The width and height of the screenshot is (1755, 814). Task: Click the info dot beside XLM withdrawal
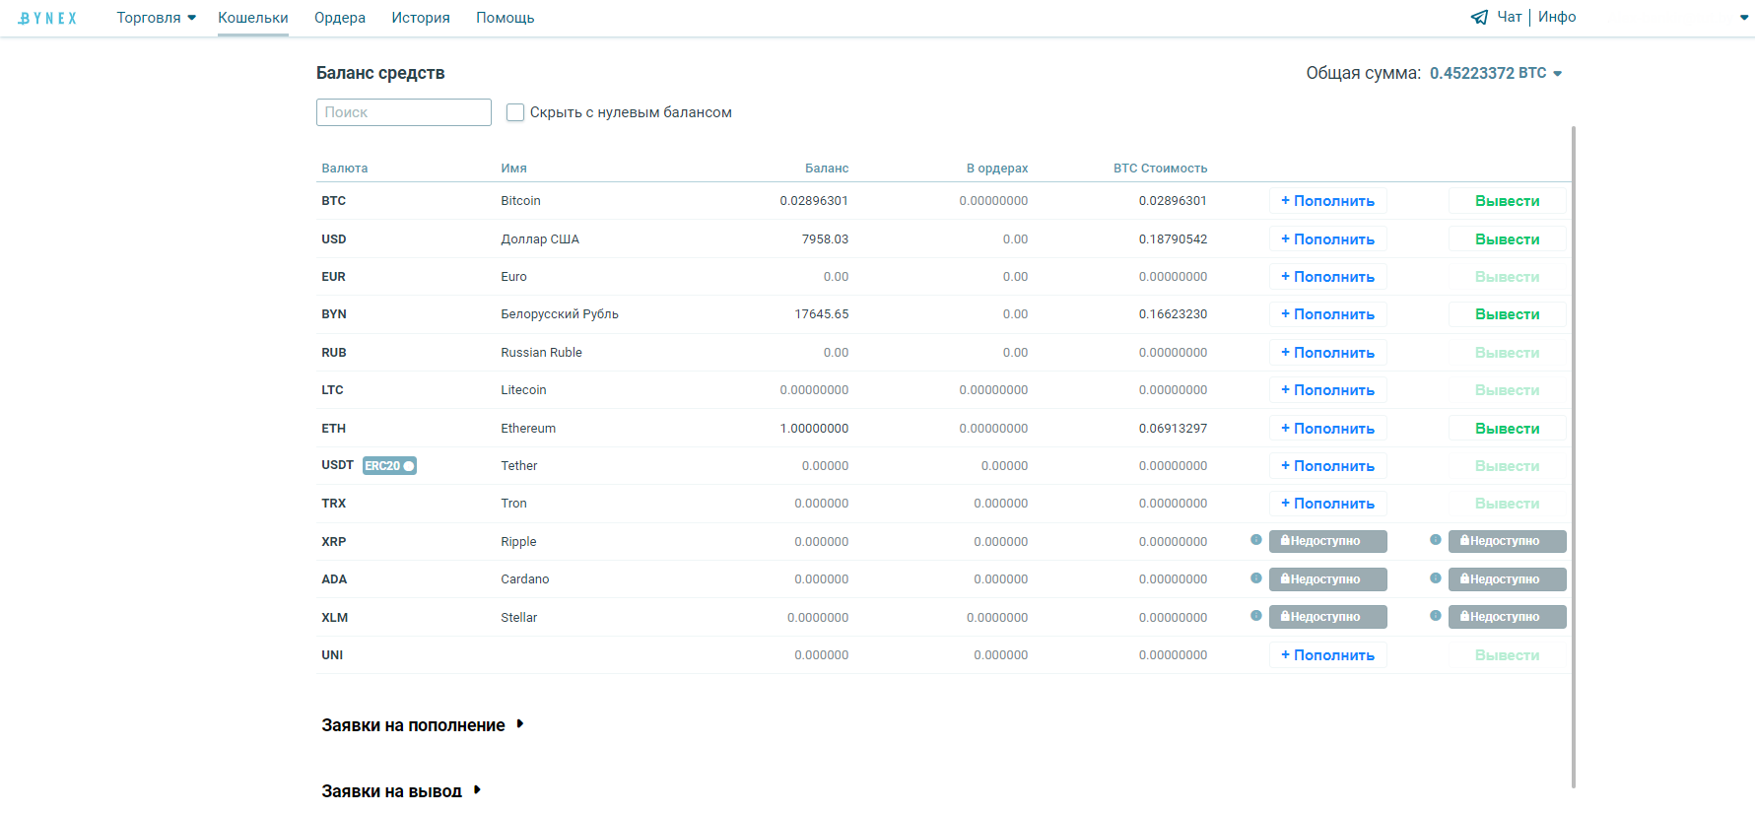point(1436,616)
